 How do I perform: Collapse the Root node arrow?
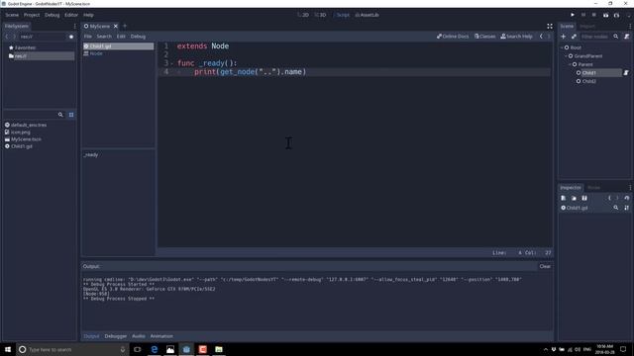coord(562,47)
